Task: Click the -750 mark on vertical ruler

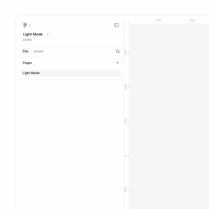Action: (126, 53)
